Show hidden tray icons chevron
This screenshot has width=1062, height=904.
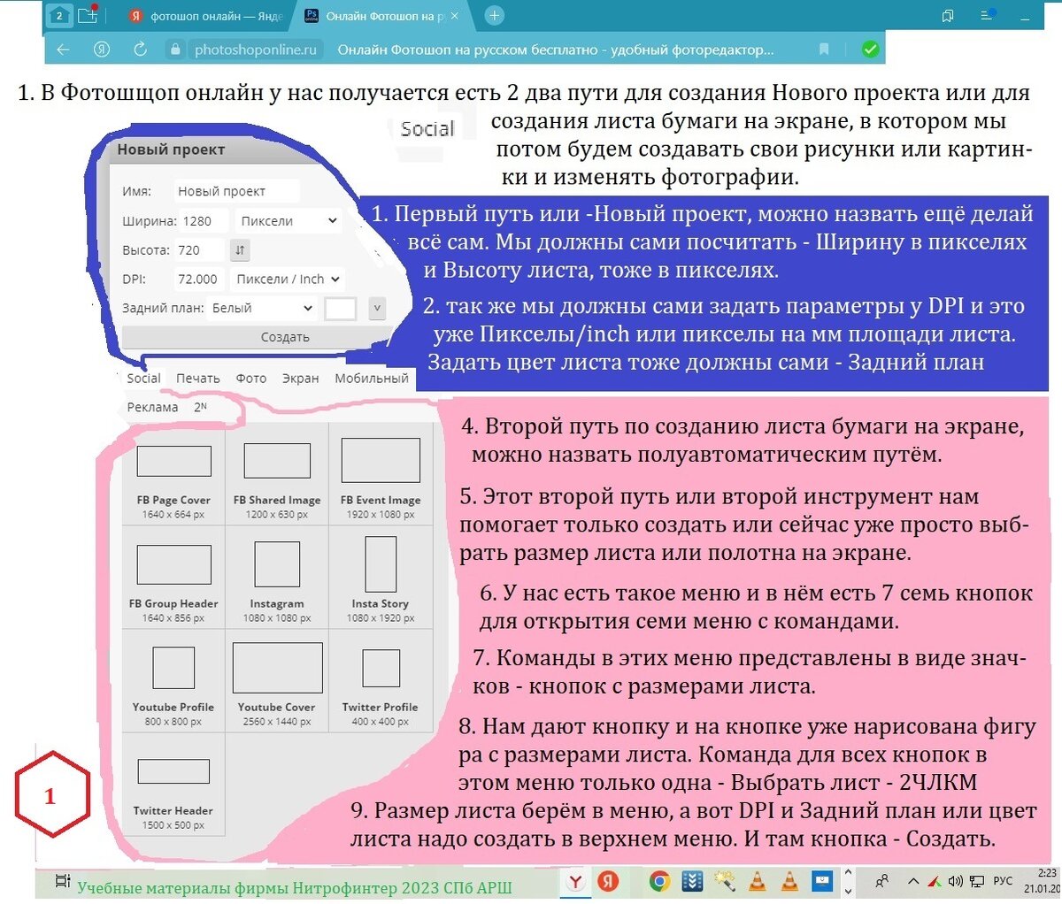[x=914, y=881]
